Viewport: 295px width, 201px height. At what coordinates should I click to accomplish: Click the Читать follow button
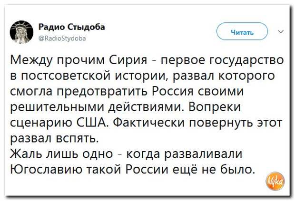tap(242, 31)
